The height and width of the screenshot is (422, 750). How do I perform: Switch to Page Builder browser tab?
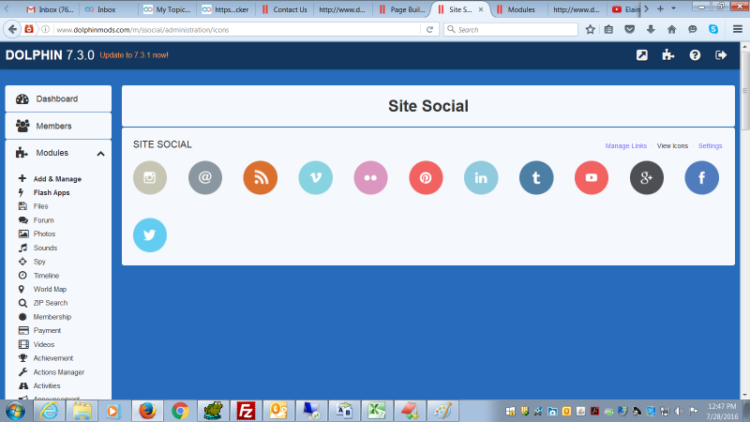pyautogui.click(x=402, y=9)
